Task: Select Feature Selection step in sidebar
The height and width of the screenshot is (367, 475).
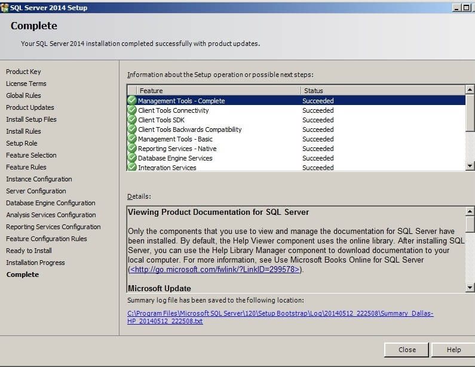Action: pyautogui.click(x=31, y=155)
